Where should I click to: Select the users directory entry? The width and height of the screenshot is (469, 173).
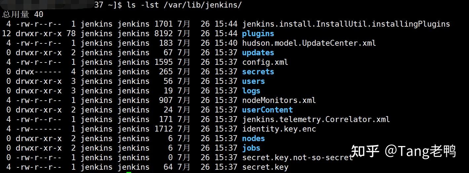click(253, 81)
